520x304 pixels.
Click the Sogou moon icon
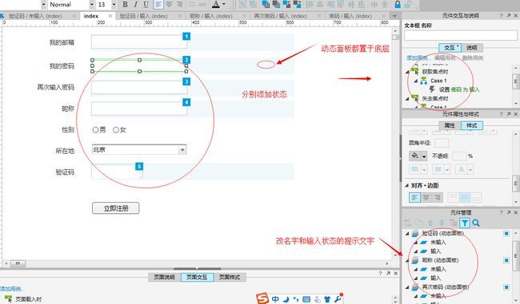point(286,299)
